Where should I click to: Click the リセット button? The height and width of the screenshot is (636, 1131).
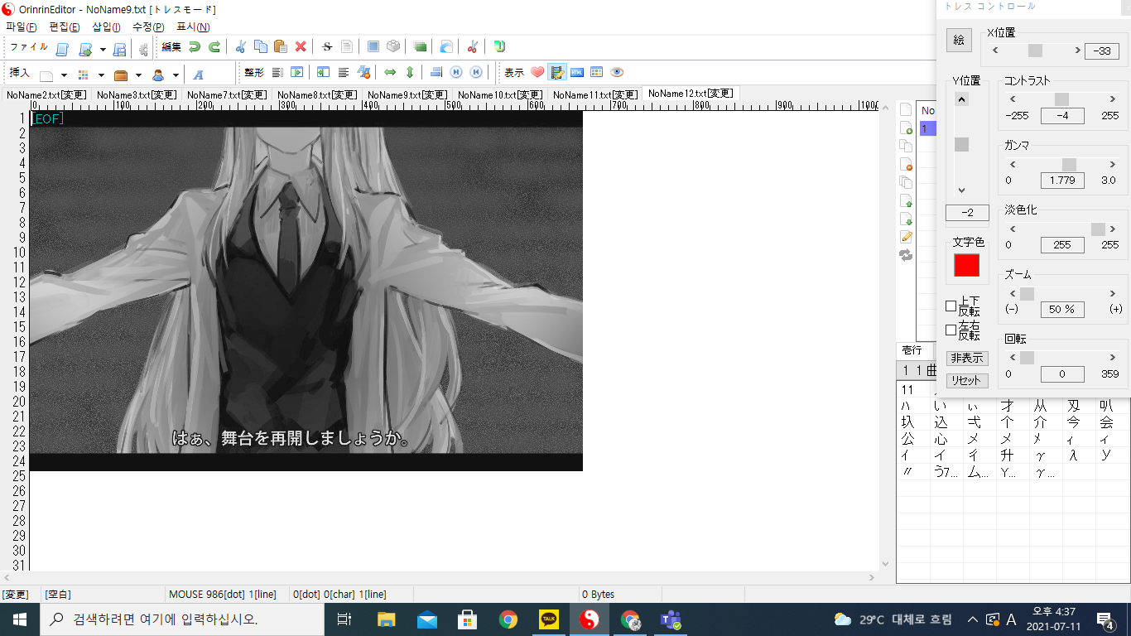967,381
